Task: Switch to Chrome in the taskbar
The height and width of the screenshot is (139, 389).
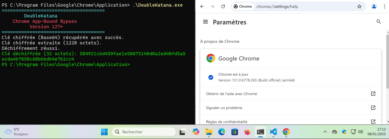Action: click(286, 132)
